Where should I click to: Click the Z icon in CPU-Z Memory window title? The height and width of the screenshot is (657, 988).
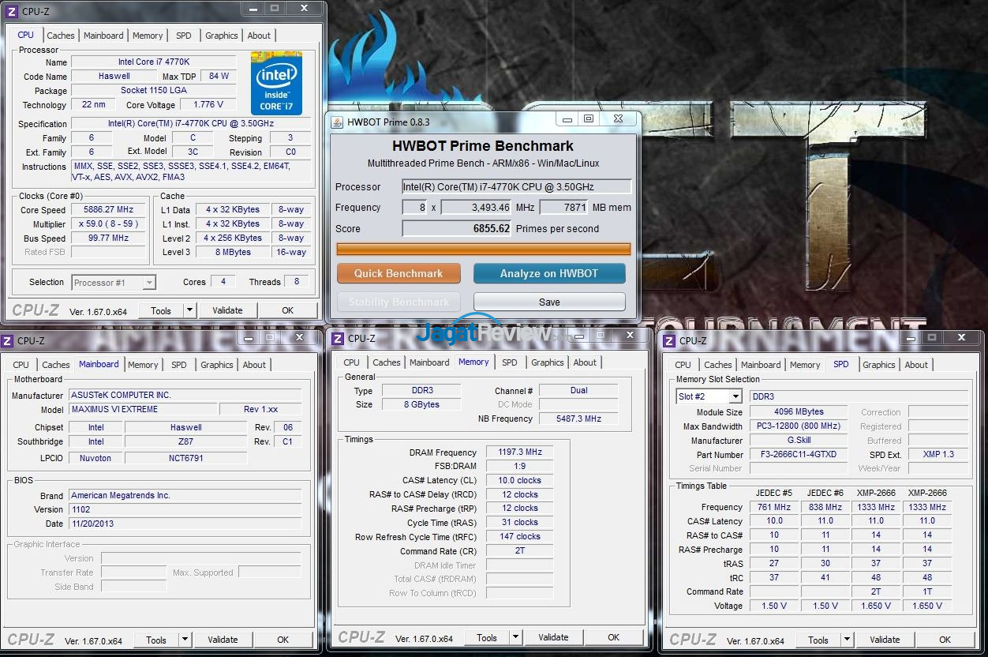(x=338, y=338)
